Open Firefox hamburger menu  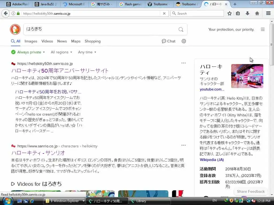pos(268,13)
